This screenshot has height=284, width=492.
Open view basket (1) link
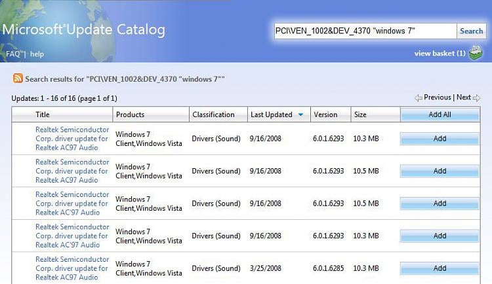[440, 53]
